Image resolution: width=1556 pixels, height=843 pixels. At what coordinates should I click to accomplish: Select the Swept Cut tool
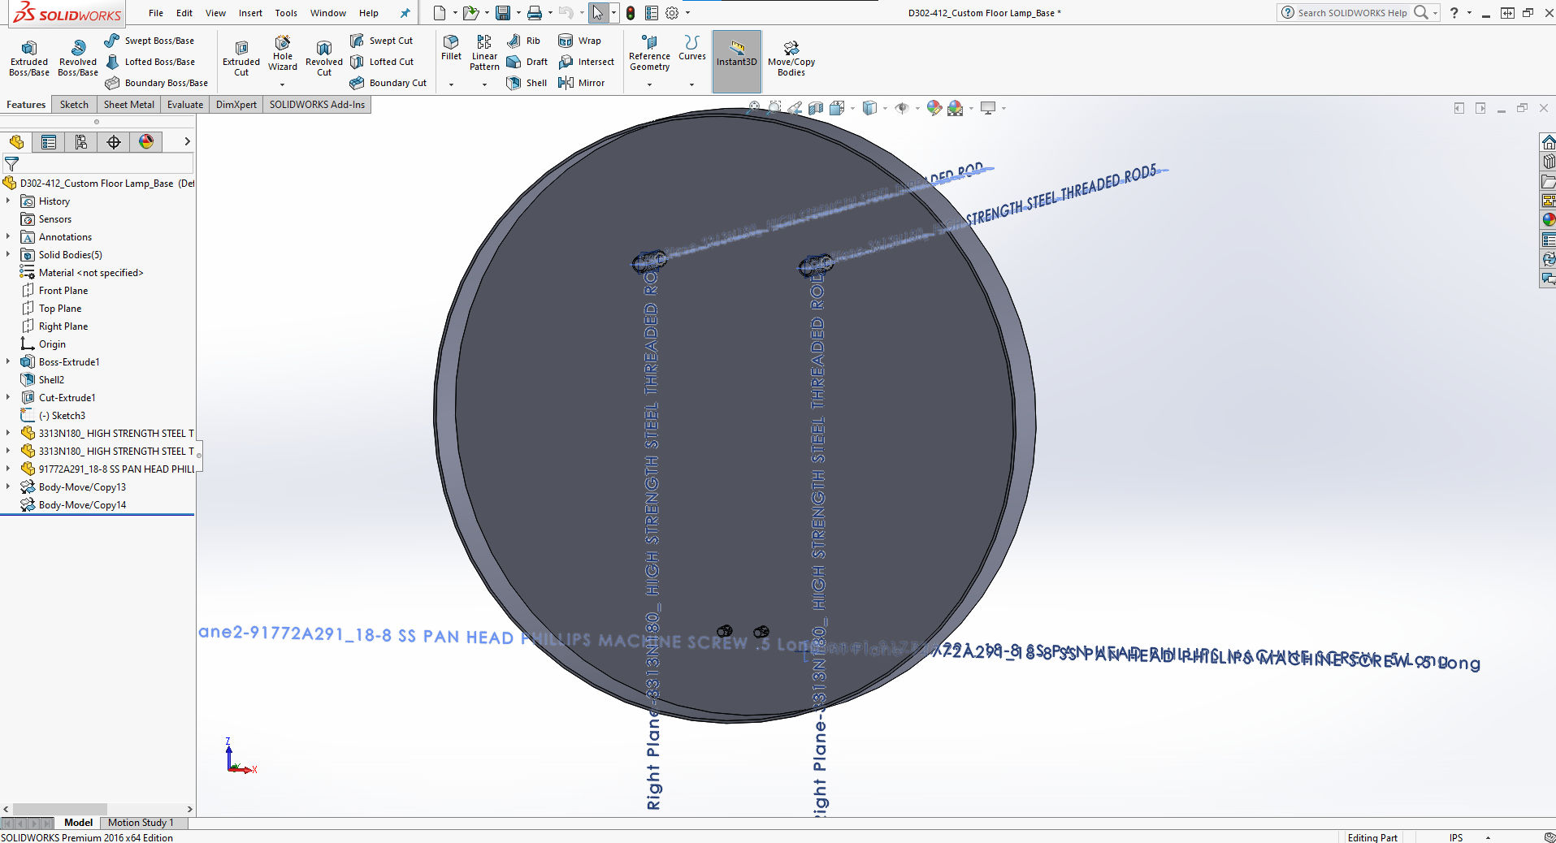382,41
